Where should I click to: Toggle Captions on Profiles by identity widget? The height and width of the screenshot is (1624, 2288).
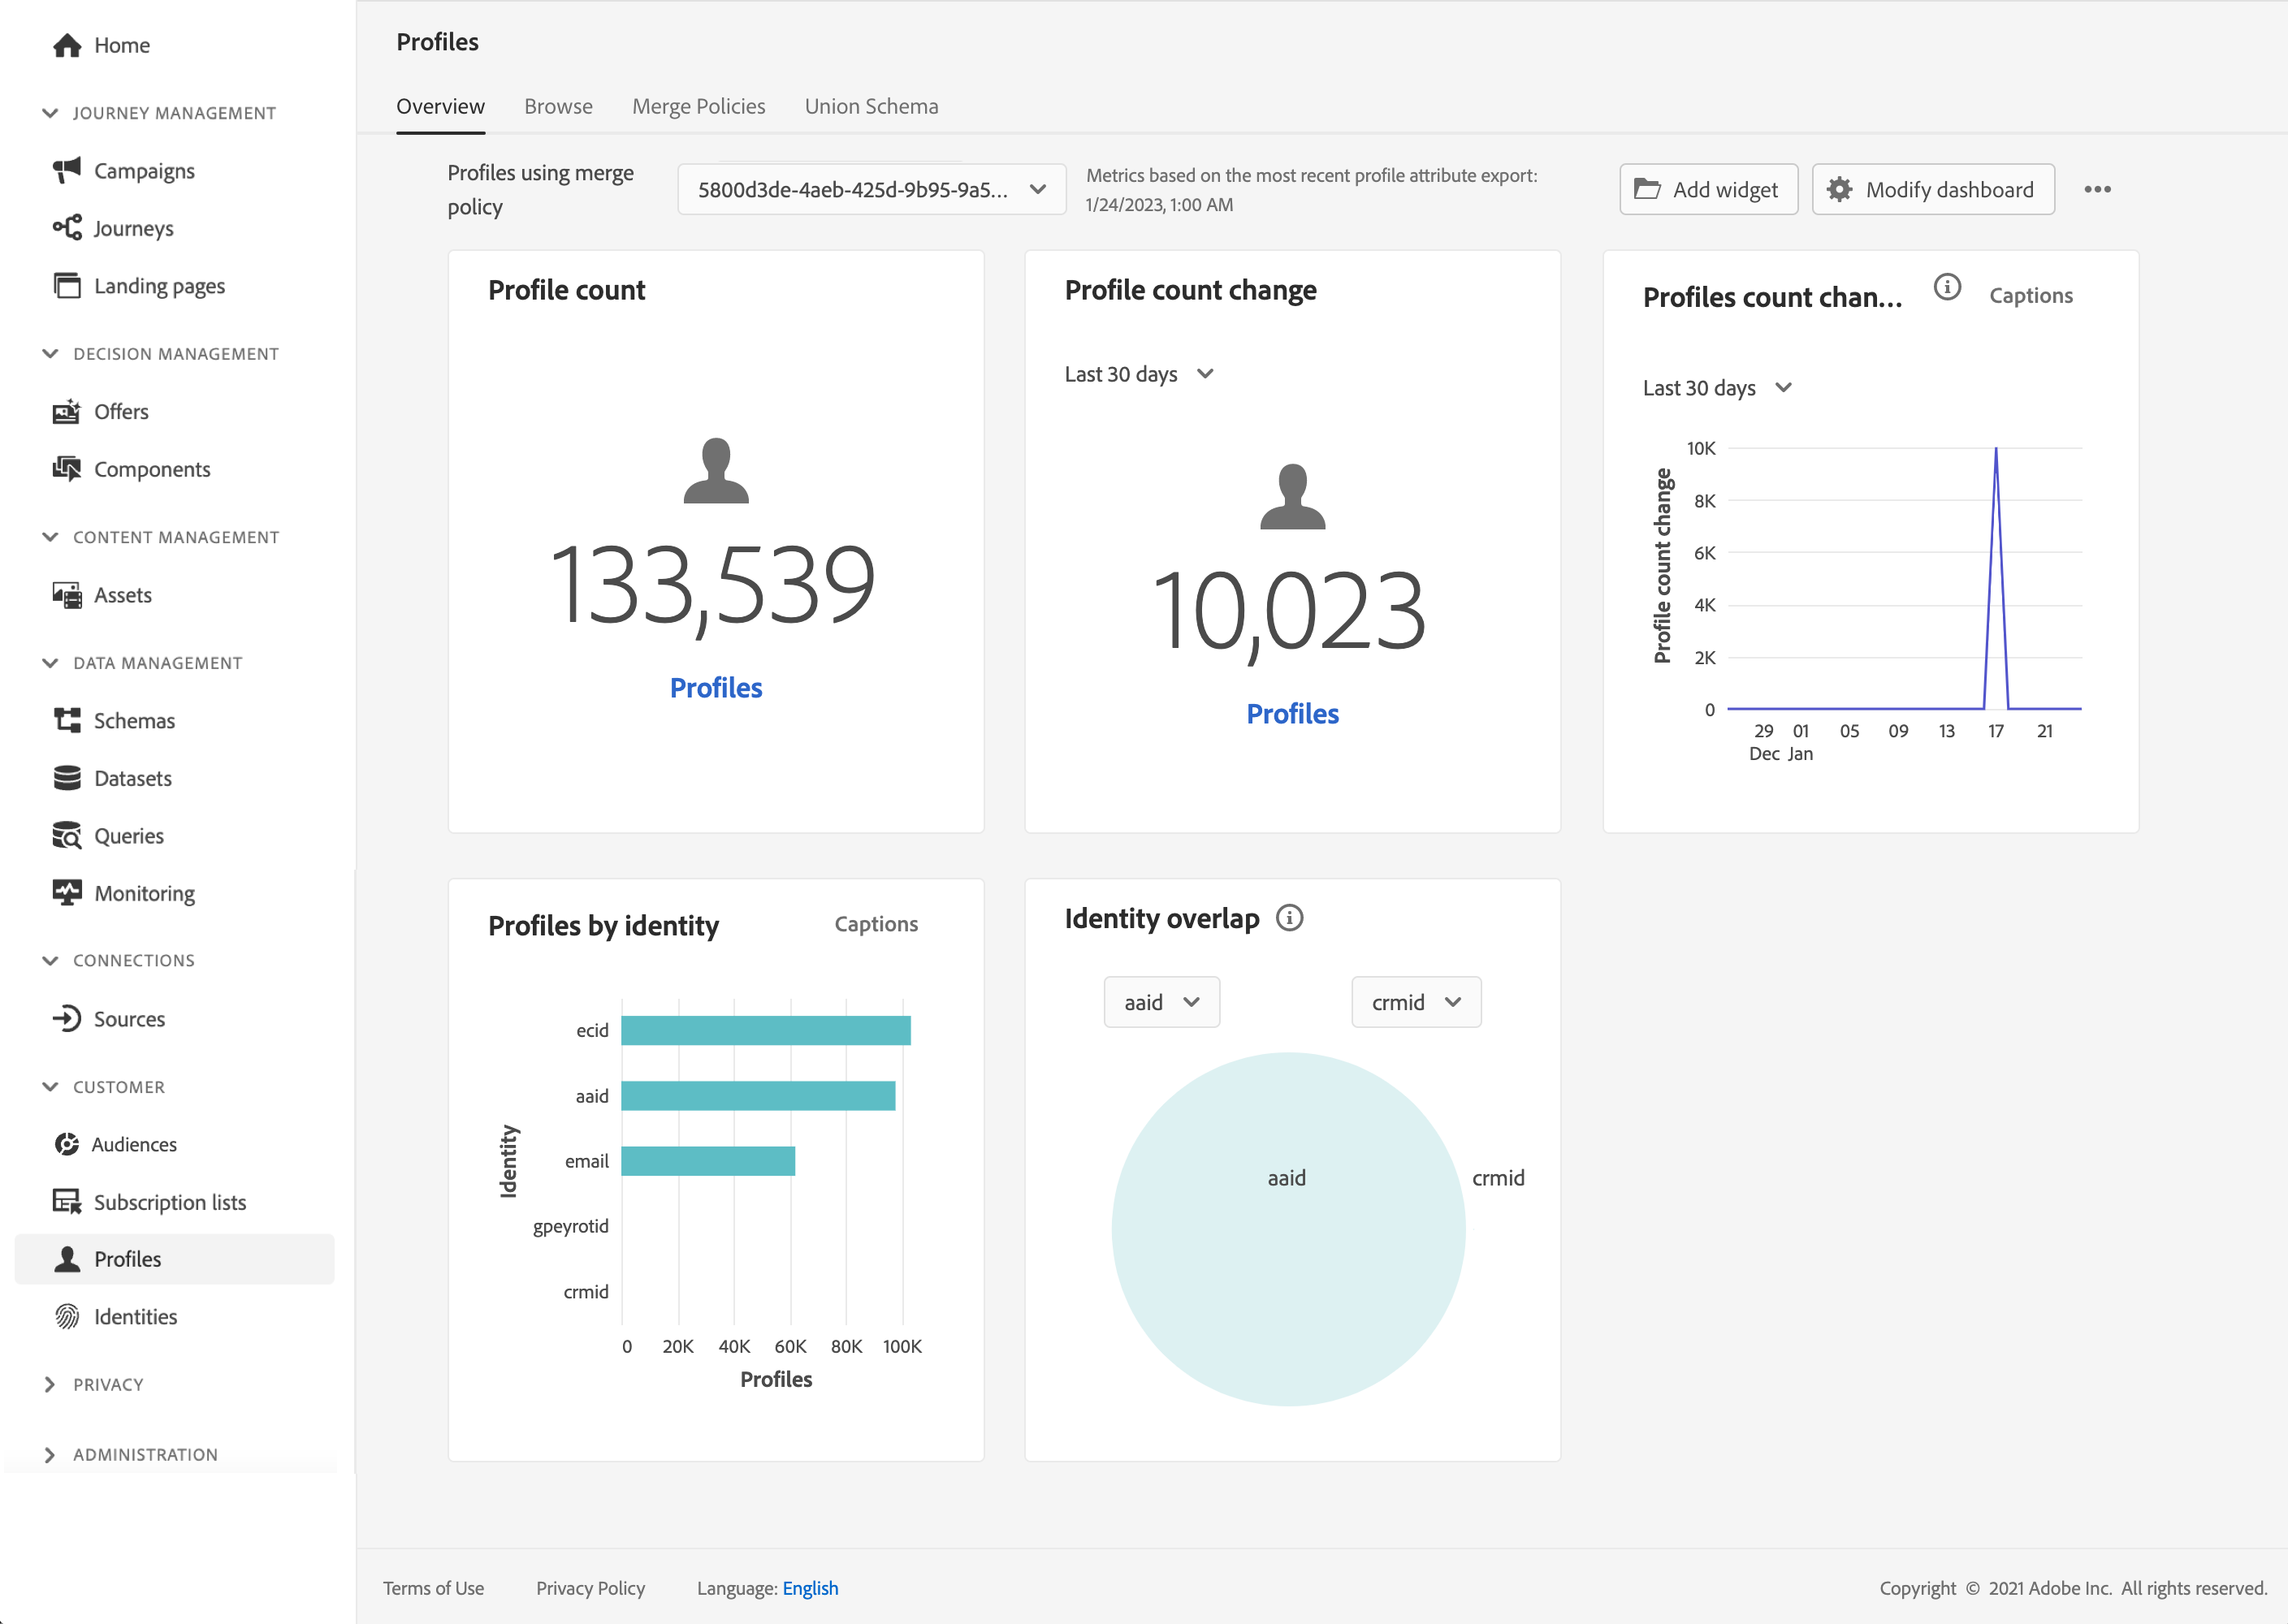[x=876, y=924]
